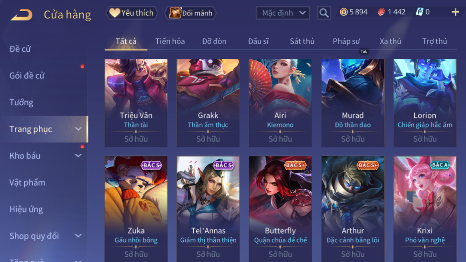Click the blue voucher currency icon
The height and width of the screenshot is (262, 466).
[x=419, y=12]
